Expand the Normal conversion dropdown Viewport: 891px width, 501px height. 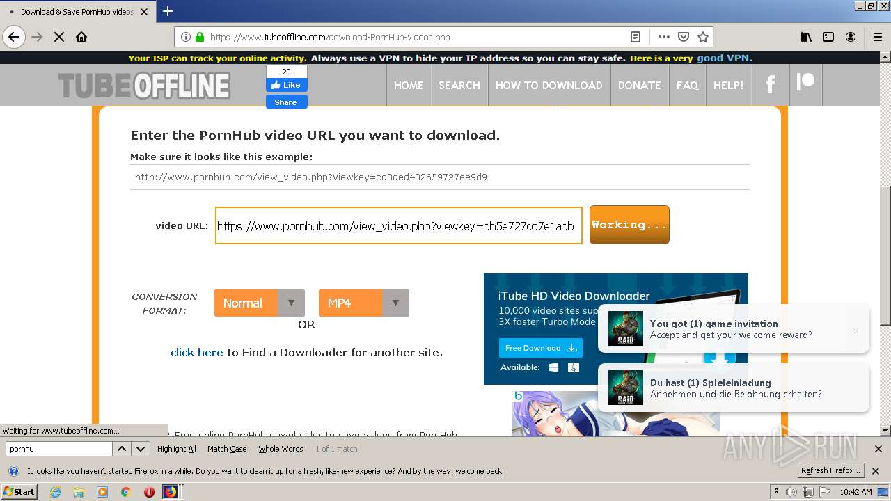coord(260,303)
